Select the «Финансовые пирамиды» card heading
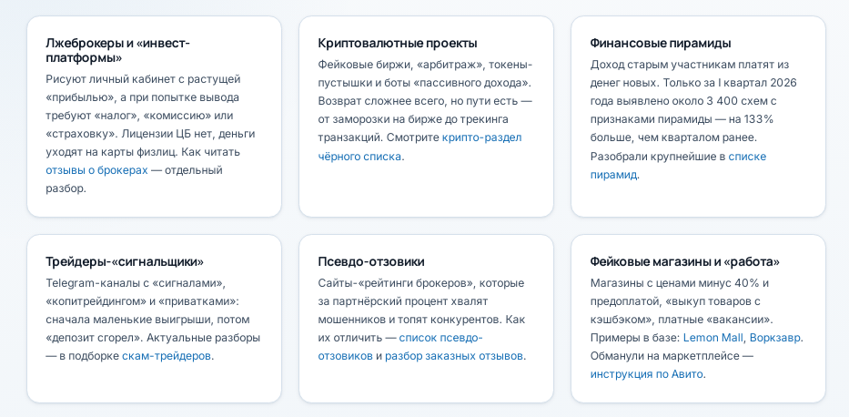Viewport: 849px width, 417px height. point(661,43)
